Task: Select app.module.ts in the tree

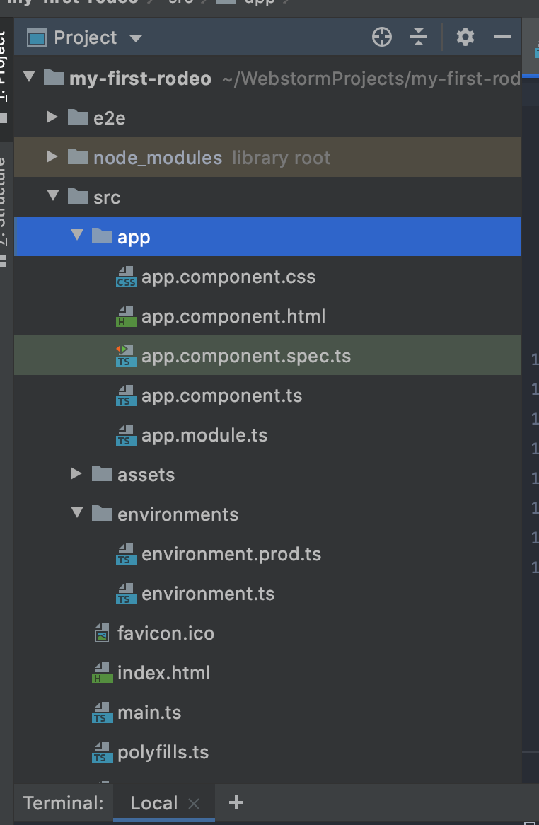Action: tap(204, 435)
